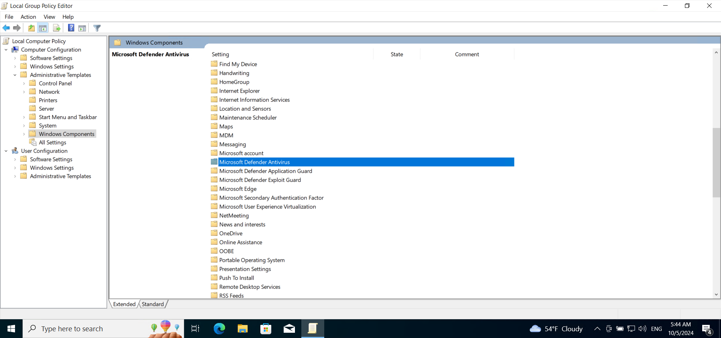Click the Up one level folder icon

tap(32, 28)
